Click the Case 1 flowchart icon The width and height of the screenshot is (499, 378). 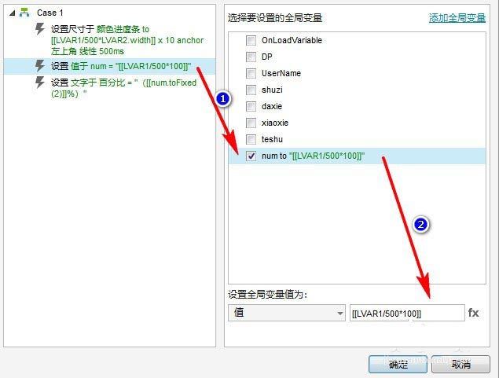coord(24,13)
